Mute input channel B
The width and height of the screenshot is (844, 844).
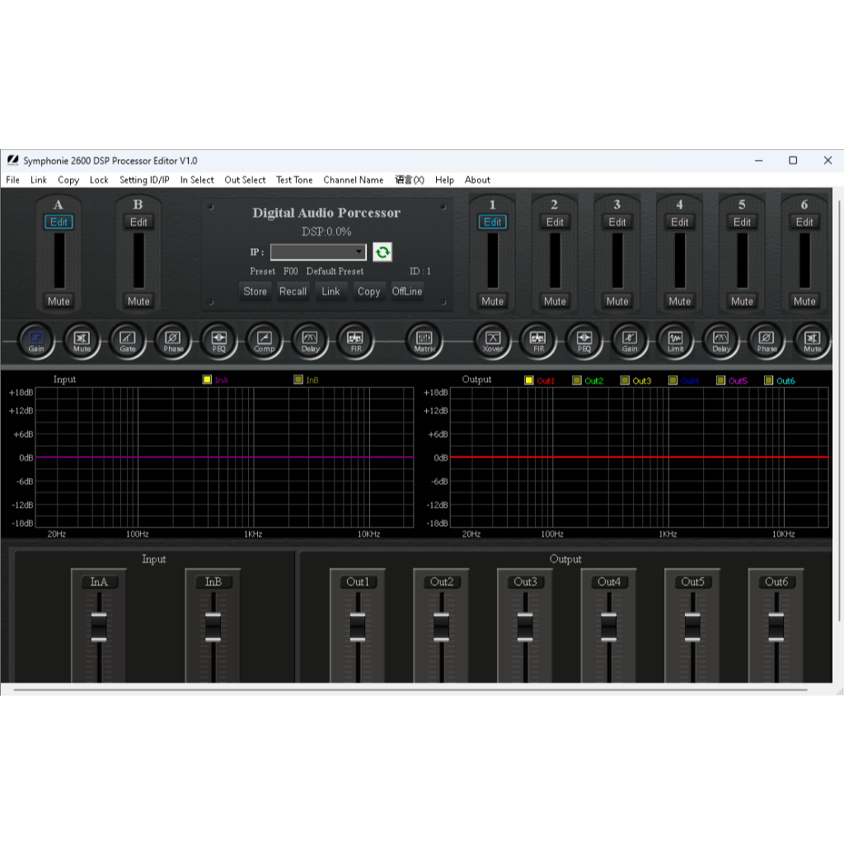pos(138,302)
